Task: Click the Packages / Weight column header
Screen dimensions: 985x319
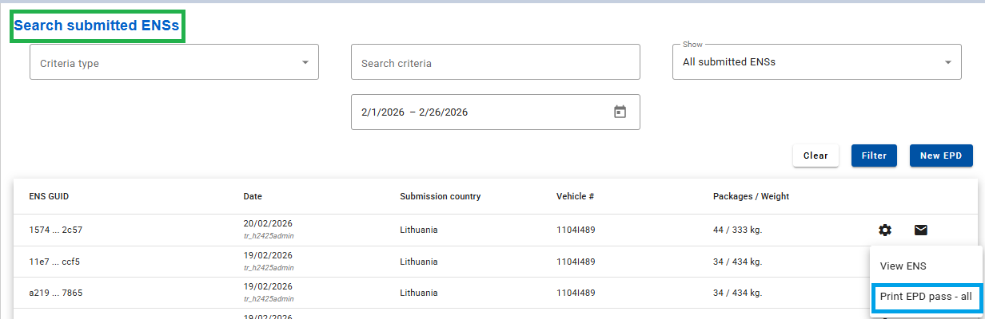Action: (751, 197)
